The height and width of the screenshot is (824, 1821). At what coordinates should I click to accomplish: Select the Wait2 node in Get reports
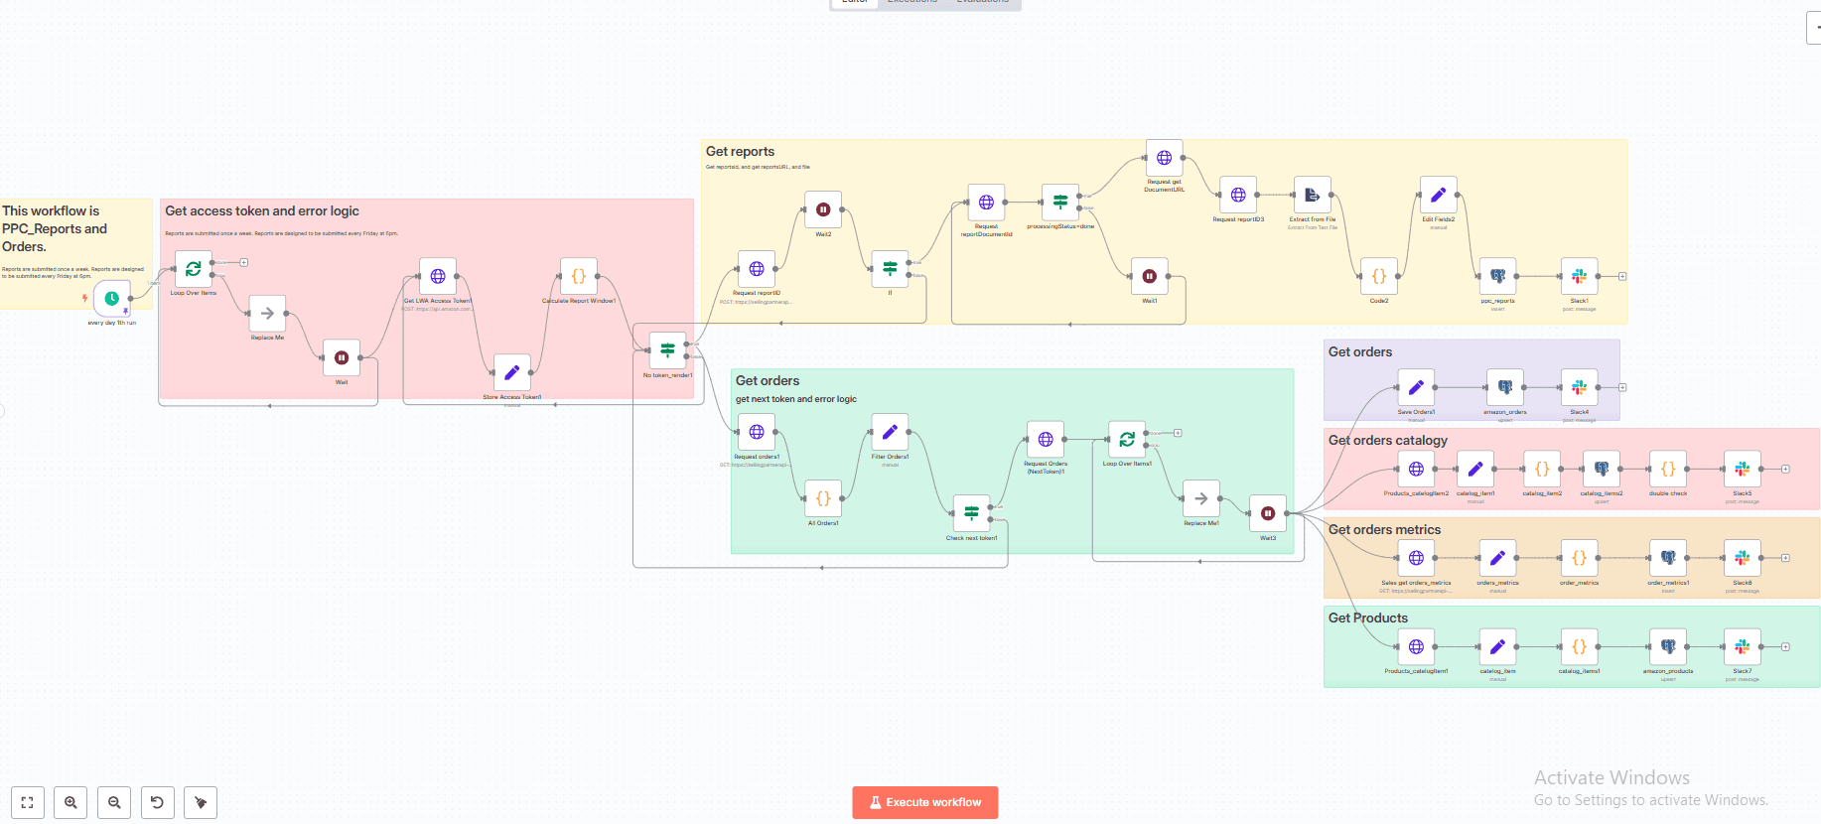pos(823,209)
